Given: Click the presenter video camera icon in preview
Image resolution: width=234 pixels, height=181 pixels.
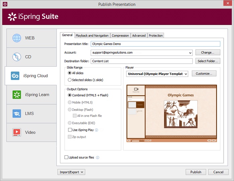Looking at the screenshot, I should pos(136,89).
